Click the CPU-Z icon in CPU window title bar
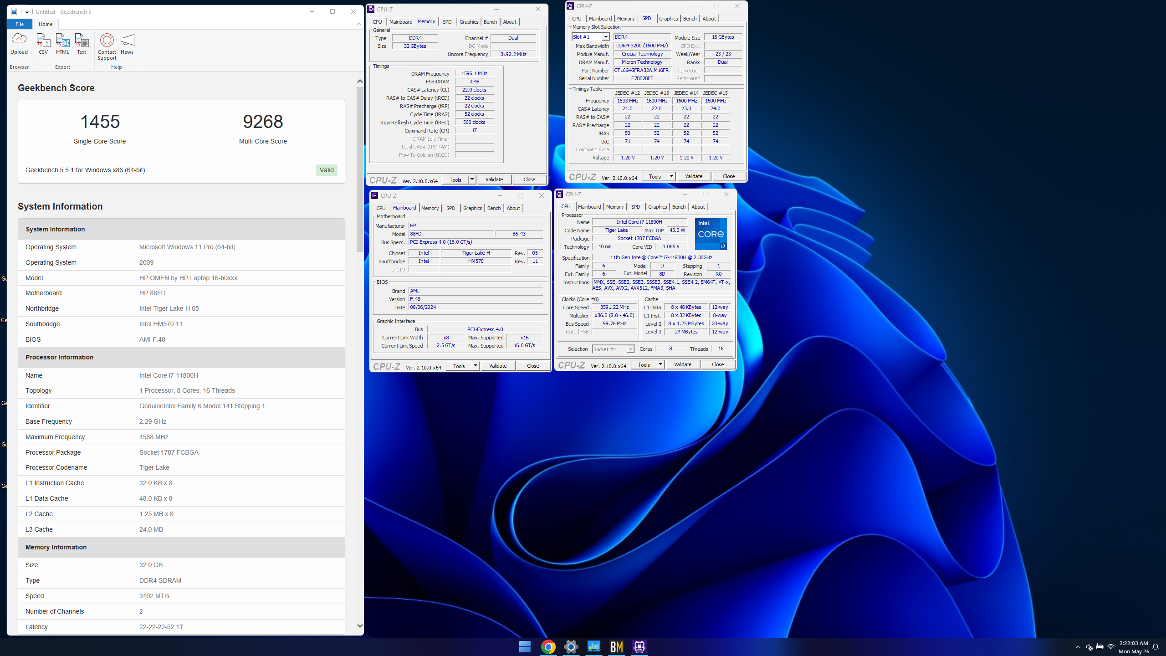Viewport: 1166px width, 656px height. (x=560, y=194)
